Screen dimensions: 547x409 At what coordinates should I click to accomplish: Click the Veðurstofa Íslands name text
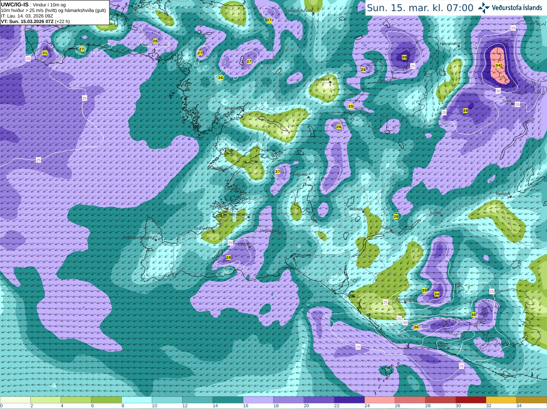(x=517, y=7)
